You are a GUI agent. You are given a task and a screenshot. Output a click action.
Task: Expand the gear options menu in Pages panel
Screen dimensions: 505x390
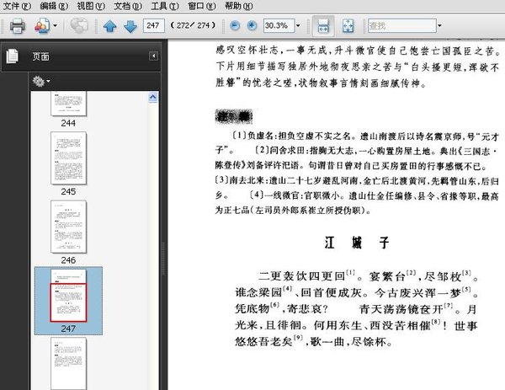click(x=40, y=81)
